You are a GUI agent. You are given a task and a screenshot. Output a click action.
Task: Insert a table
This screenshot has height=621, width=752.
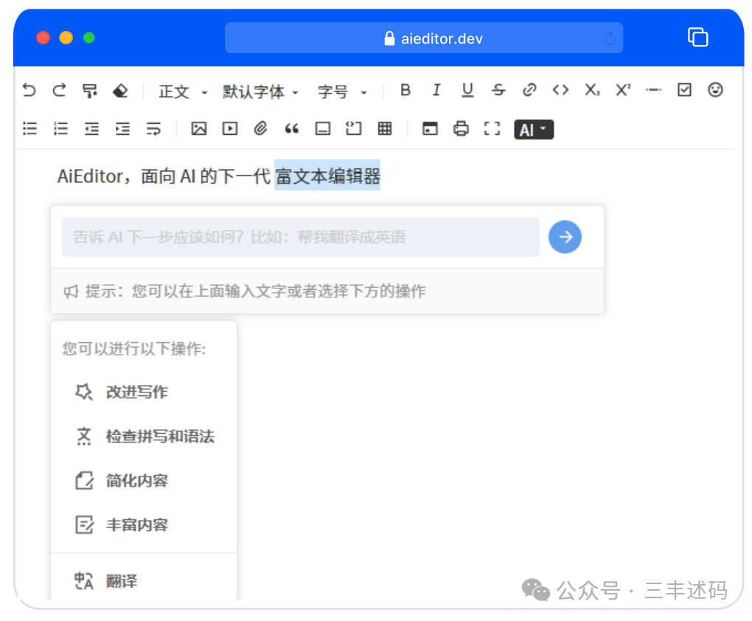click(x=385, y=128)
